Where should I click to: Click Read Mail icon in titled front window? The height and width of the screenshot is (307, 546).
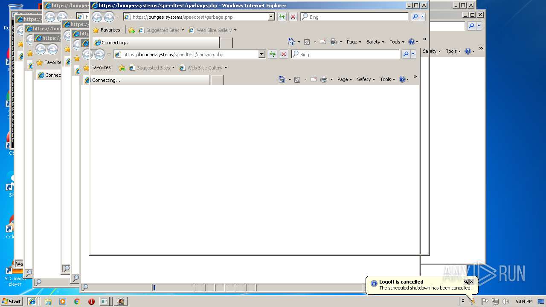[x=323, y=42]
